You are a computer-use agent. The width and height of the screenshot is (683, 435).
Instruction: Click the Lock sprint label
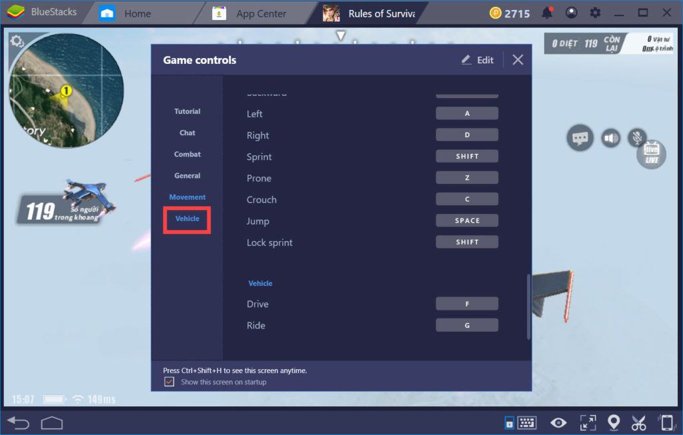point(269,242)
